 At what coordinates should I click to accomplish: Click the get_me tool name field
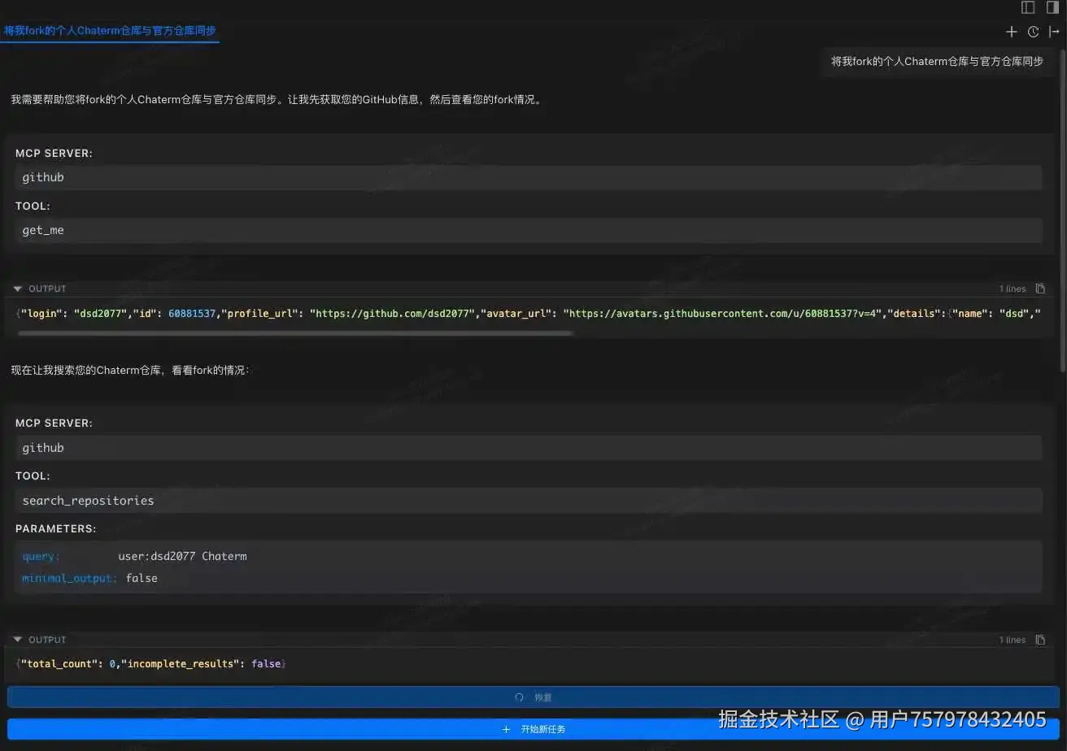529,230
